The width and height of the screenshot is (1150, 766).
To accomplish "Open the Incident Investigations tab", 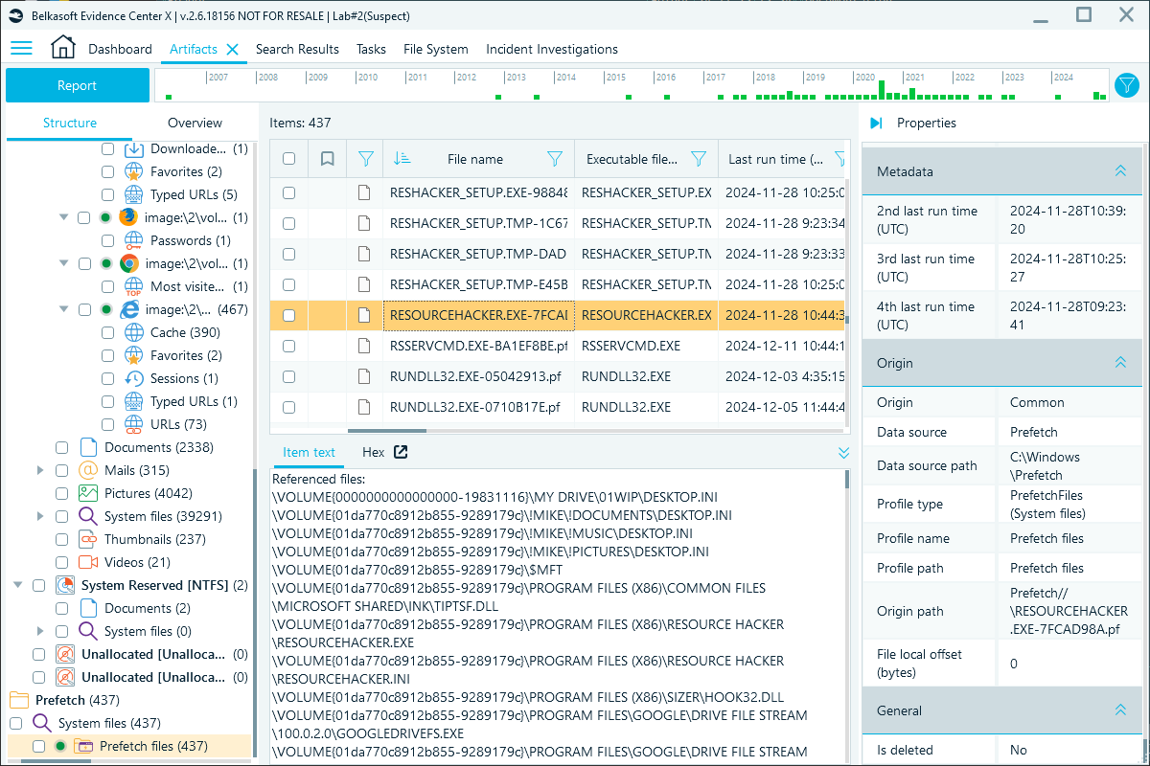I will pyautogui.click(x=552, y=49).
